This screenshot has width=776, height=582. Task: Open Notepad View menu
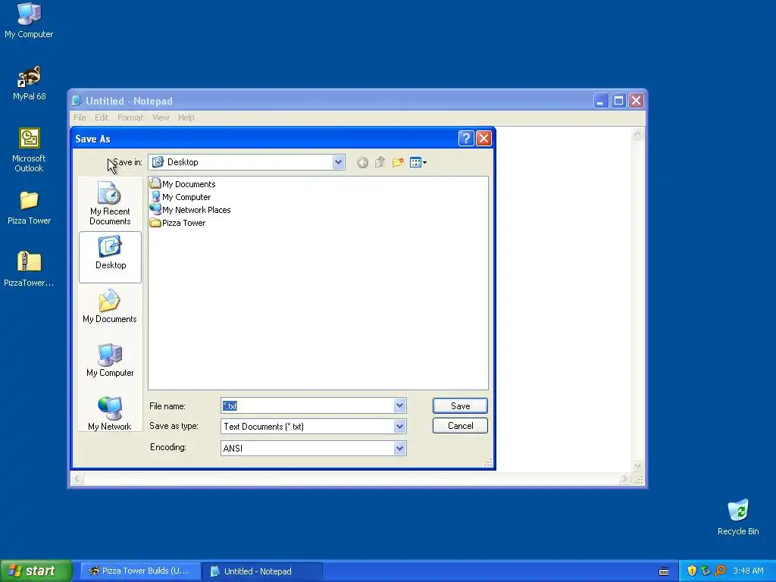161,117
